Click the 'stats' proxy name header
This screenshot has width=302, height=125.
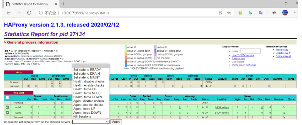(x=19, y=72)
